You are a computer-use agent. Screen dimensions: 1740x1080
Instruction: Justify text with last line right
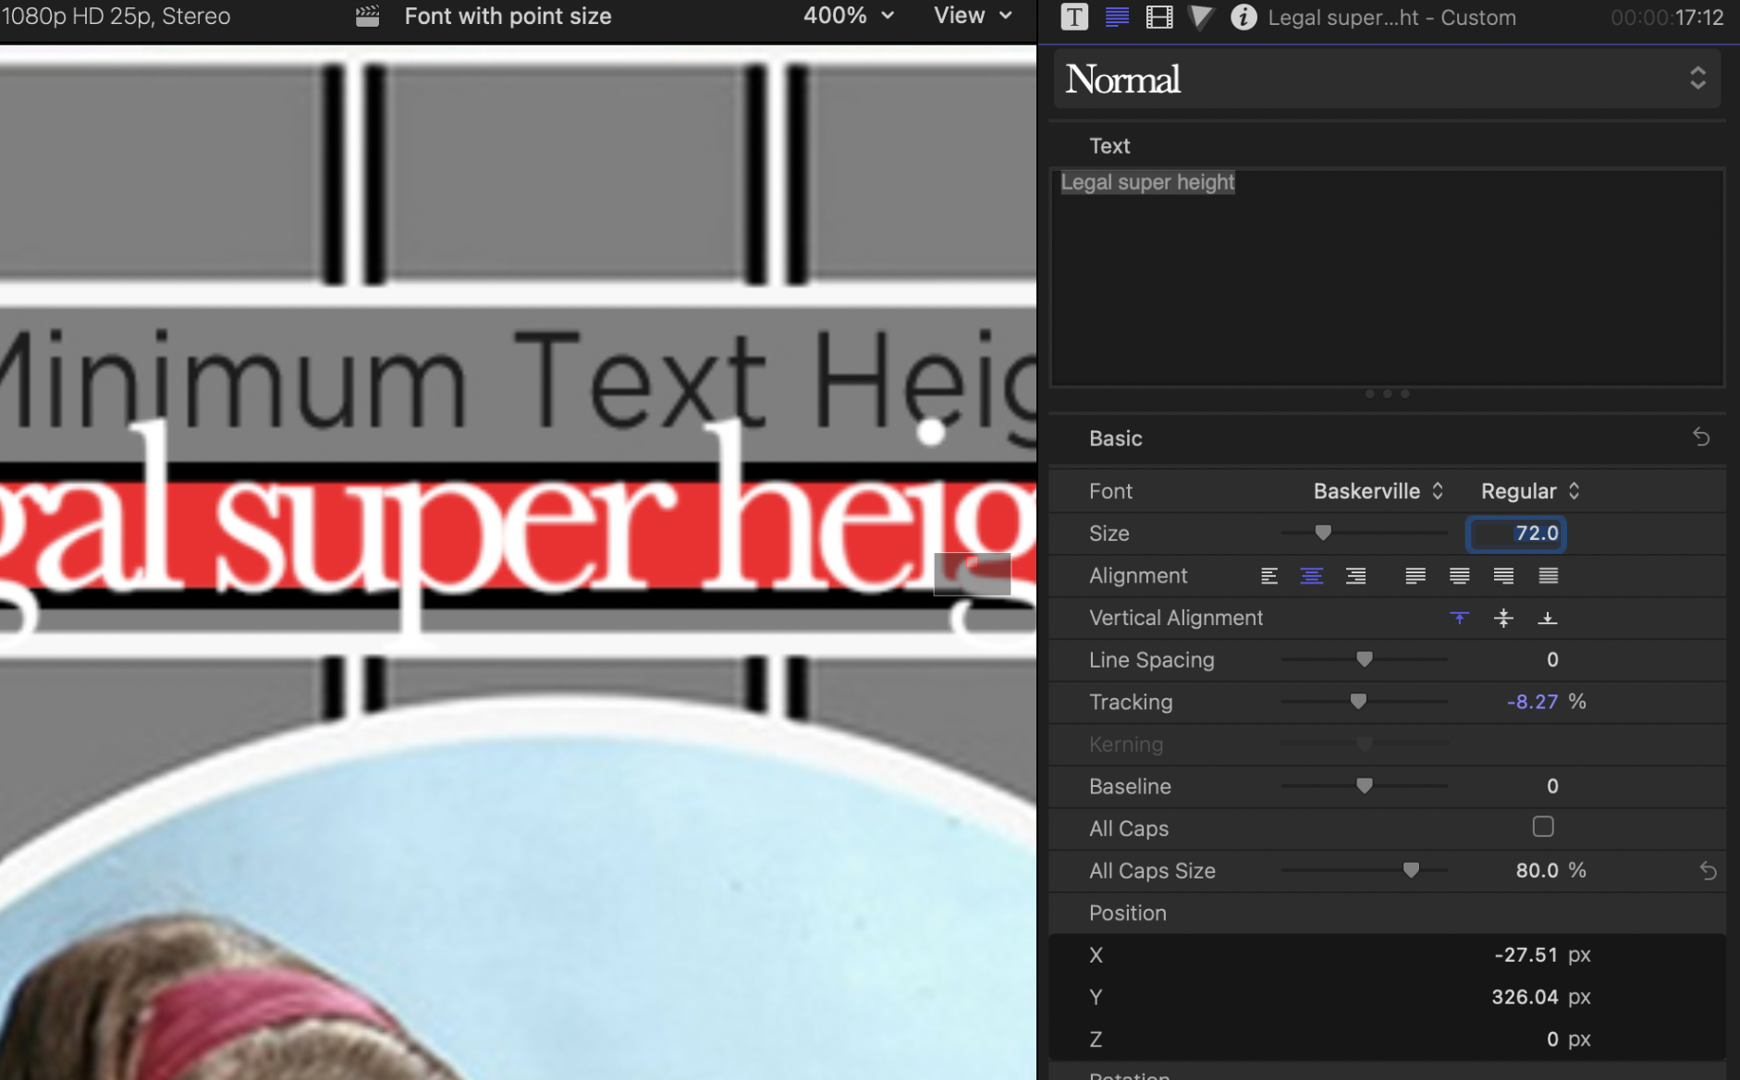point(1503,576)
